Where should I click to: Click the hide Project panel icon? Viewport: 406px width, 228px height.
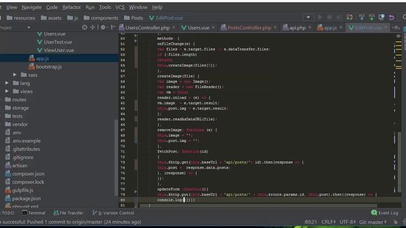113,27
